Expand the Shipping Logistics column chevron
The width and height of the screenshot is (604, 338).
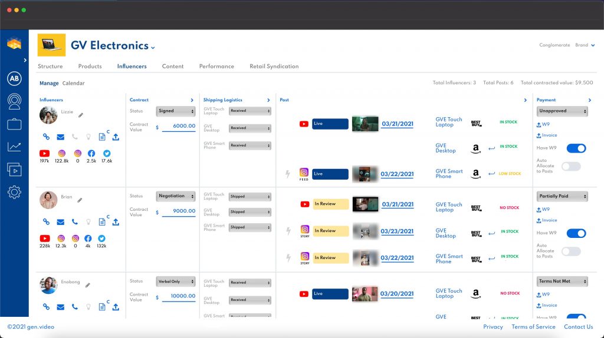[x=268, y=100]
